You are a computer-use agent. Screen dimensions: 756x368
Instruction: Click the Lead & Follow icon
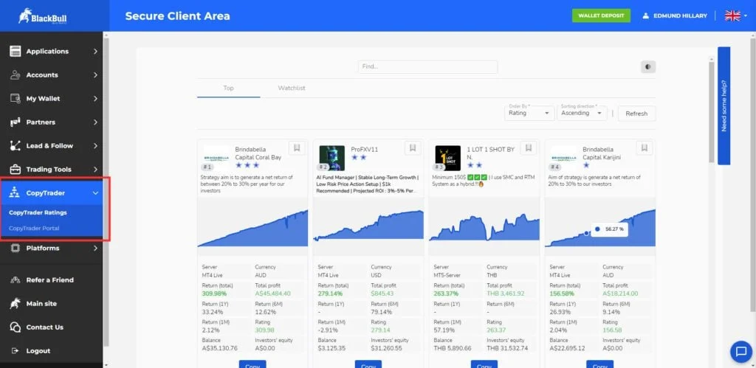click(15, 145)
